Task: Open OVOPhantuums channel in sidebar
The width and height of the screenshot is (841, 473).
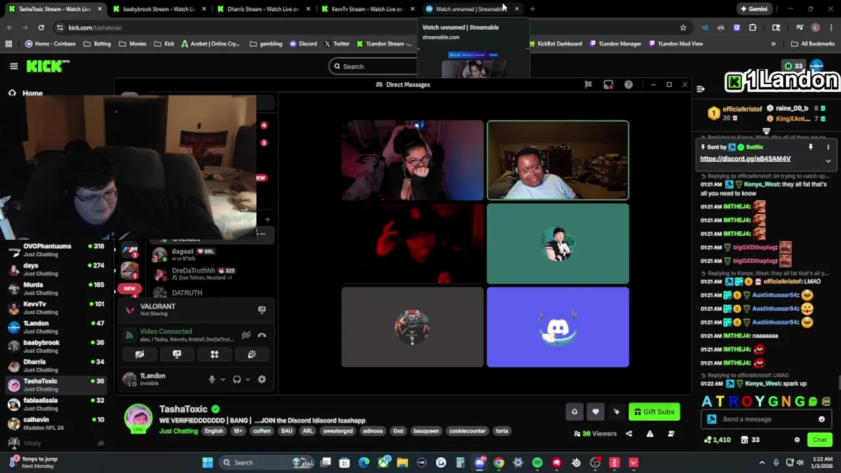Action: 57,251
